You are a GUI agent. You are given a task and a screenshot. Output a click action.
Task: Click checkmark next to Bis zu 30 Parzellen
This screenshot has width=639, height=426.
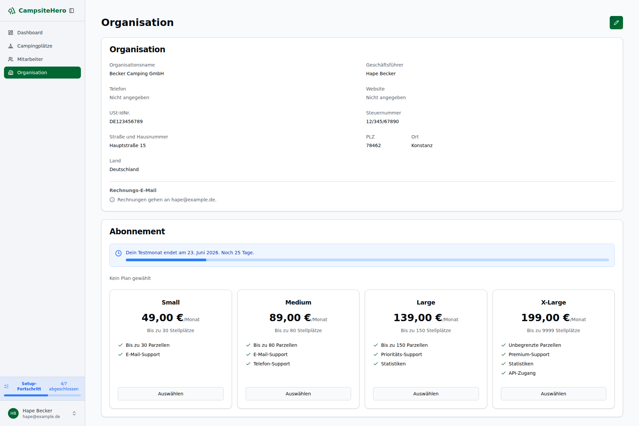point(120,345)
